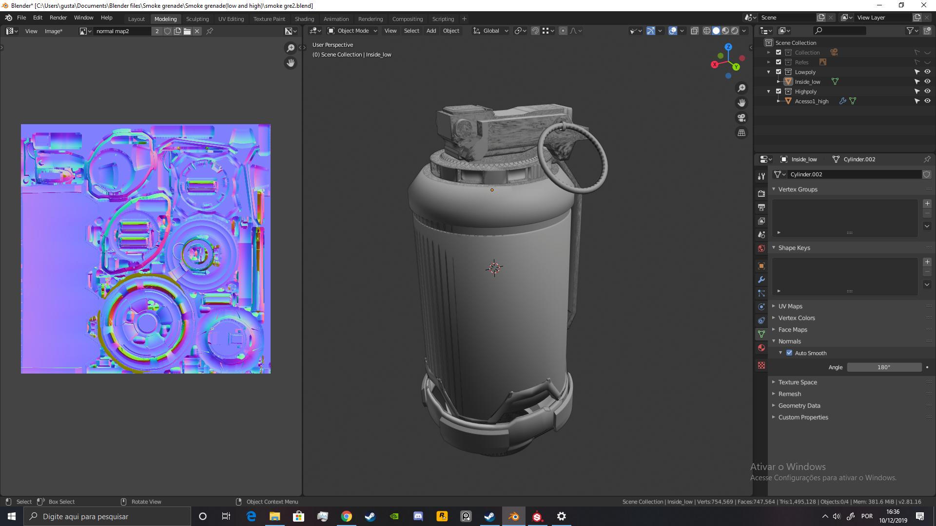
Task: Open the Object properties tab
Action: (761, 266)
